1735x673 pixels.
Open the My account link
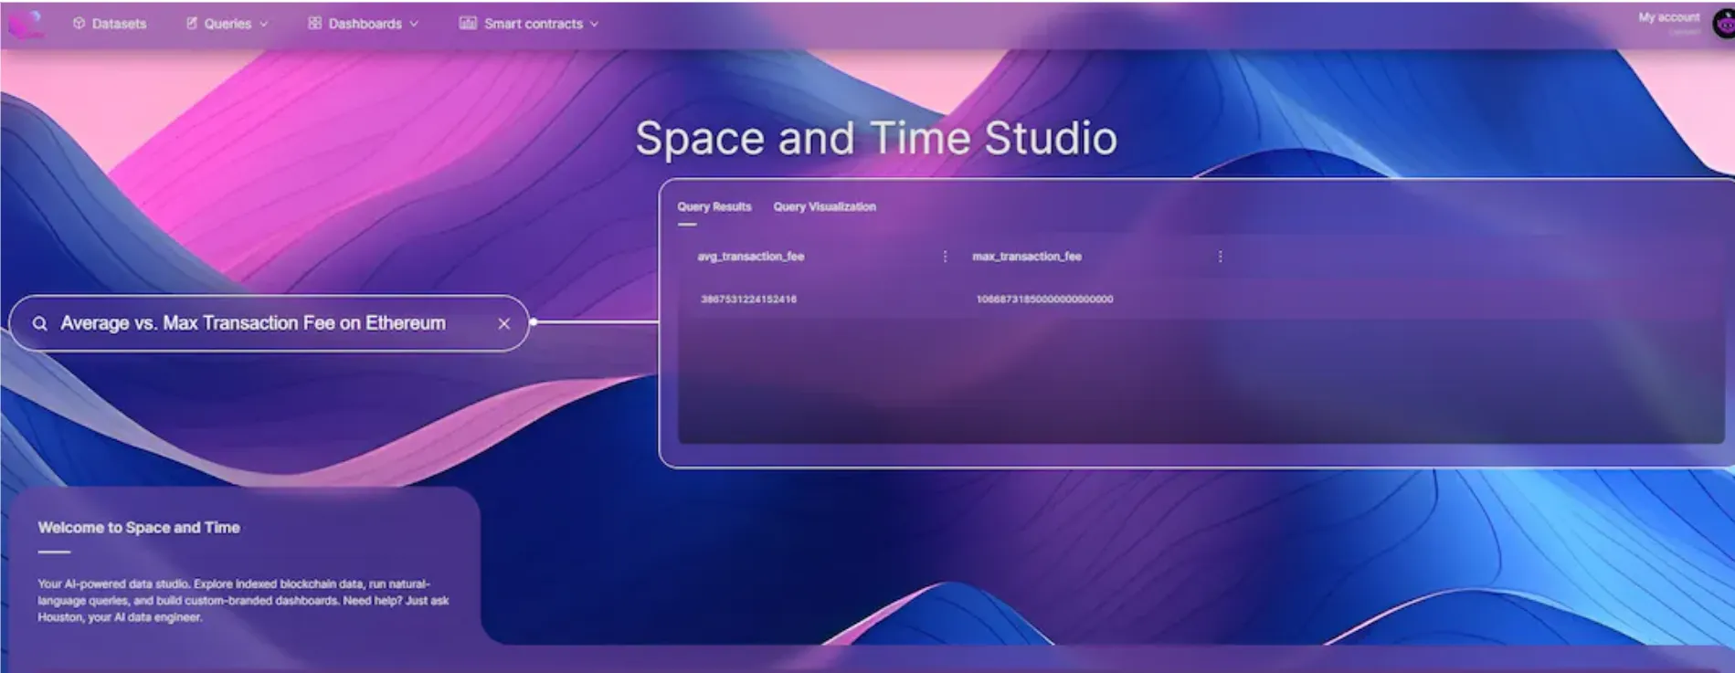1668,17
